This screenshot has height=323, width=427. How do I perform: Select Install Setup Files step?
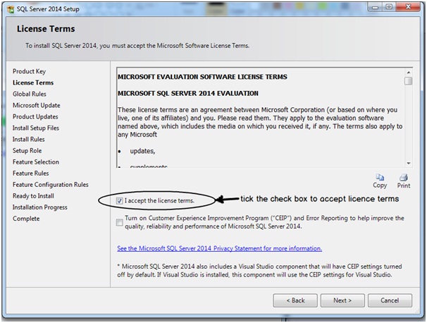pos(36,128)
